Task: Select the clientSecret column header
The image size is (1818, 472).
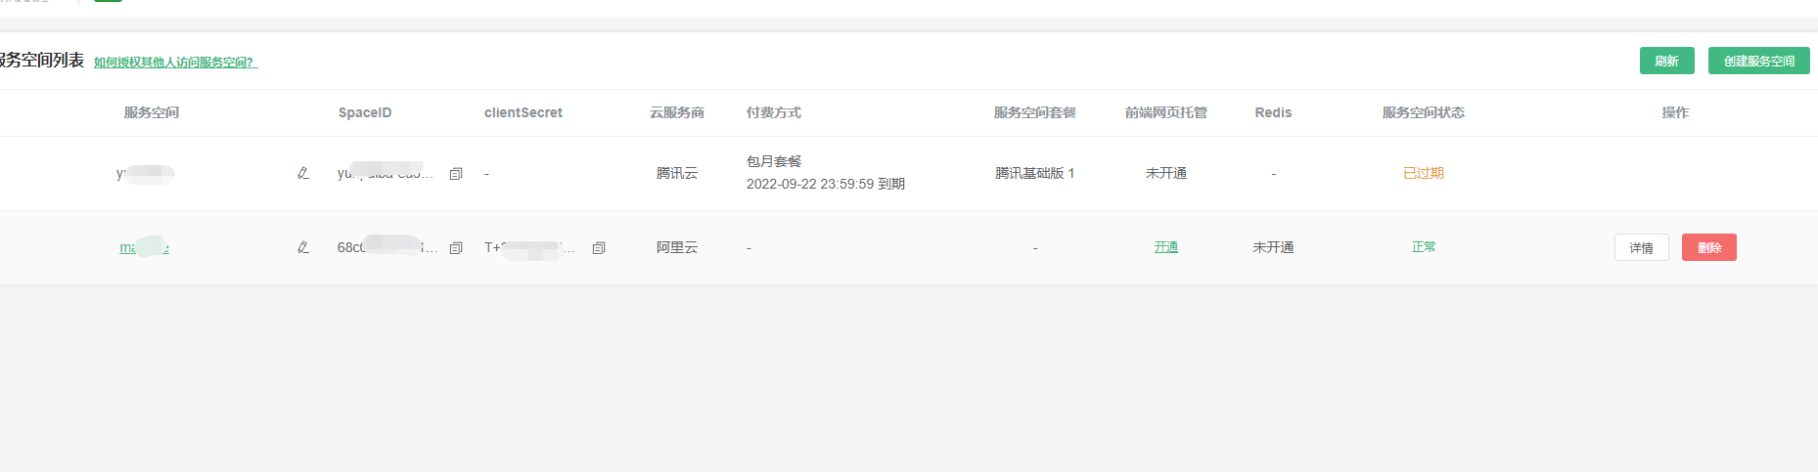Action: (x=523, y=112)
